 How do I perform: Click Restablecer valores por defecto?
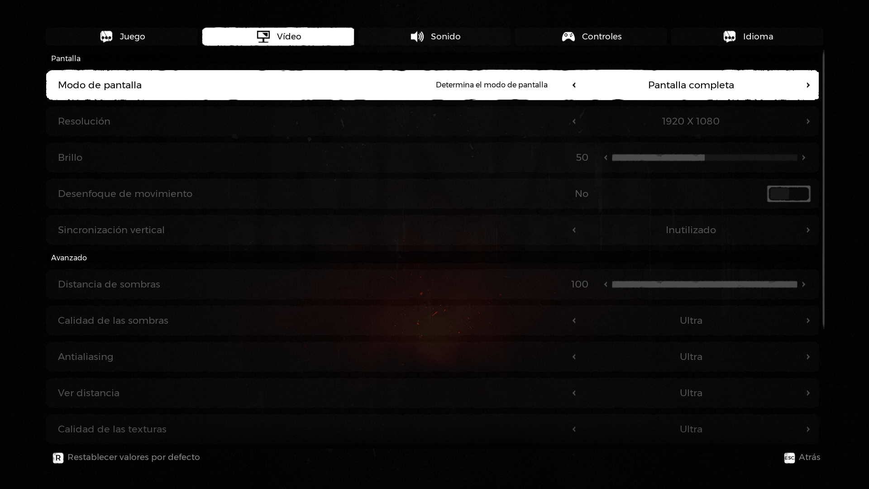[x=133, y=457]
